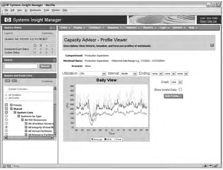Viewport: 223px width, 170px height.
Task: Click the status icon beside All Integrity Virtual Machines
Action: pos(6,127)
